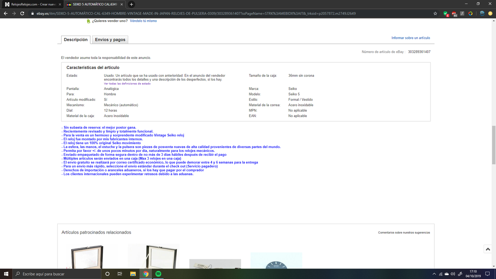Viewport: 496px width, 279px height.
Task: Open Windows Task View
Action: (120, 274)
